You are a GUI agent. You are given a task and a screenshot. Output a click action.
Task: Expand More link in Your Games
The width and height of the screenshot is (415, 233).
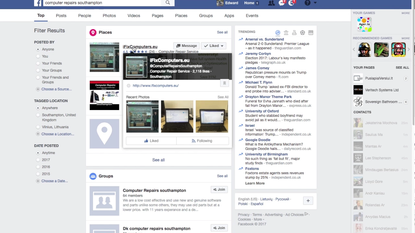pos(406,13)
